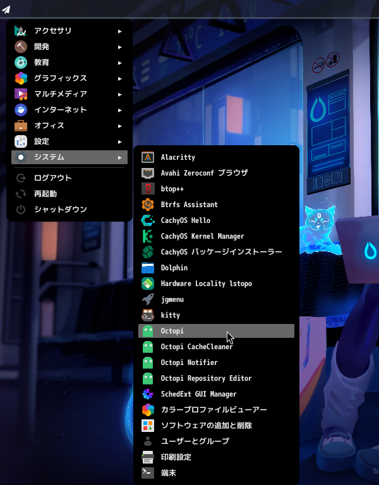Click the カラープロファイルビューアー icon
The height and width of the screenshot is (485, 379).
(148, 409)
